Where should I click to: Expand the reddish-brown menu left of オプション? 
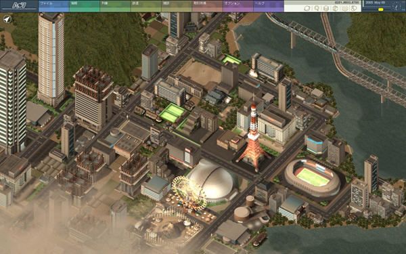tap(208, 6)
